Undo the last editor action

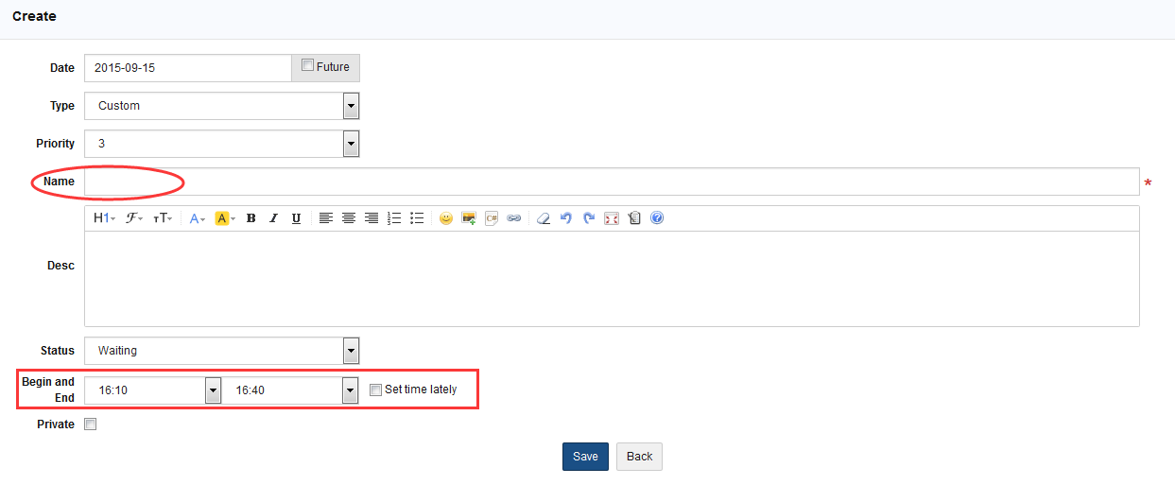coord(566,218)
